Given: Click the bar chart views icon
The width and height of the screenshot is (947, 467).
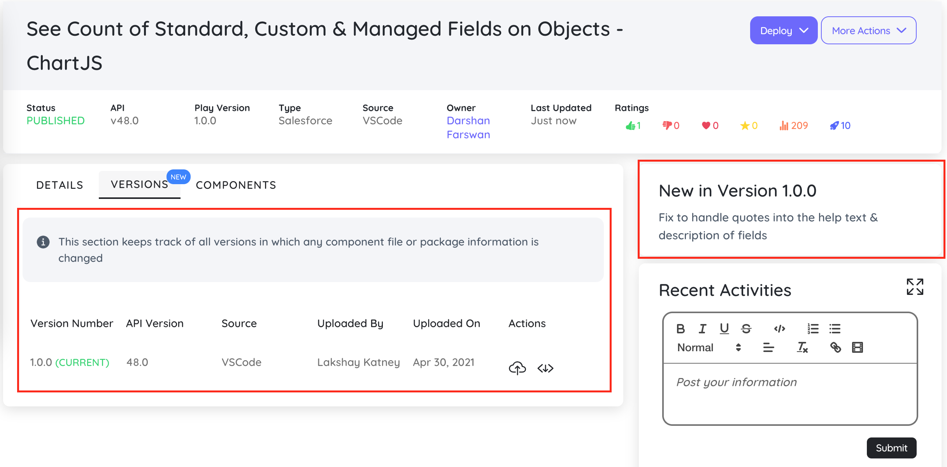Looking at the screenshot, I should pos(784,125).
